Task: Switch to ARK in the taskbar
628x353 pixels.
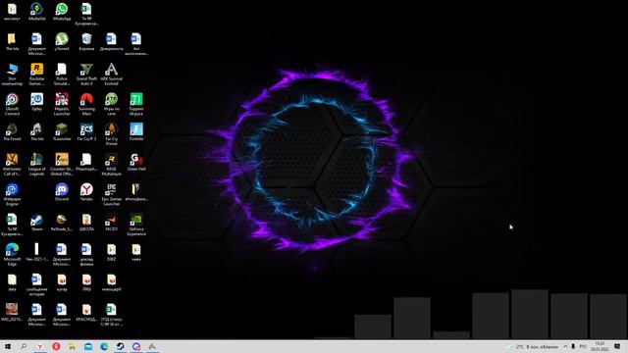Action: click(x=152, y=346)
